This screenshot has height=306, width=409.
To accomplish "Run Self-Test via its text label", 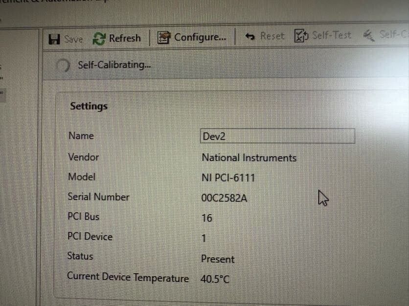I will tap(332, 35).
